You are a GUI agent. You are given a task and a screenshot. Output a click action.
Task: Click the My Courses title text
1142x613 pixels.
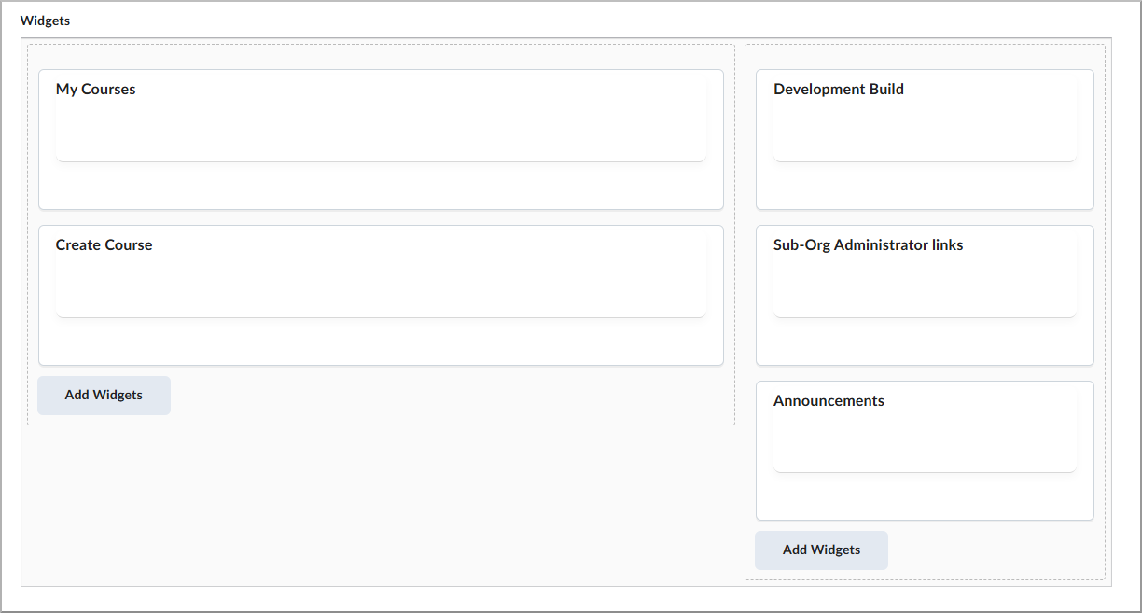tap(95, 89)
